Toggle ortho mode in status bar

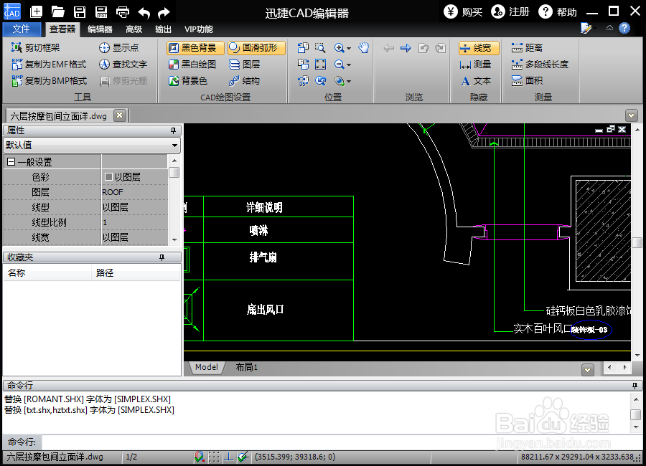coord(229,457)
